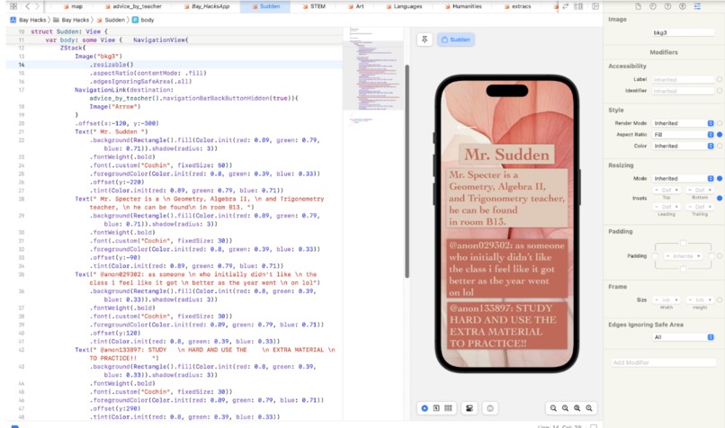
Task: Pin the preview with the pin icon
Action: click(425, 40)
